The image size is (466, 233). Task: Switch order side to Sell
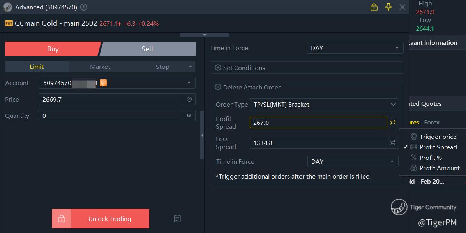147,49
